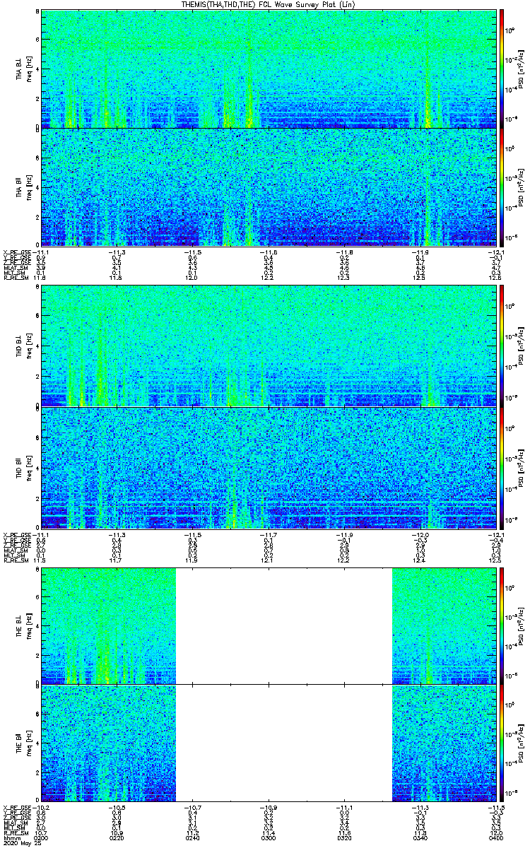Click the THD B-perp freq [Hz] axis label
The width and height of the screenshot is (530, 848).
click(x=29, y=346)
